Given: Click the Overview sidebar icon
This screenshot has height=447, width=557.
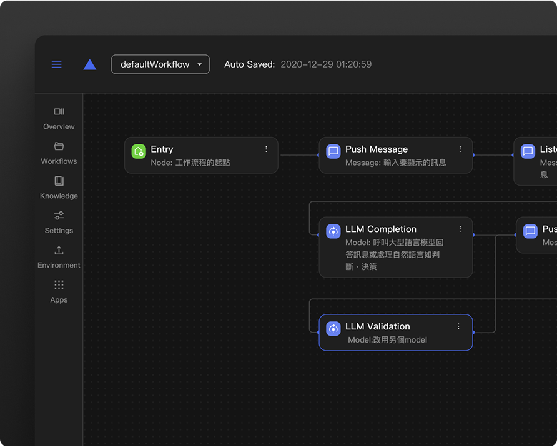Looking at the screenshot, I should [x=59, y=112].
